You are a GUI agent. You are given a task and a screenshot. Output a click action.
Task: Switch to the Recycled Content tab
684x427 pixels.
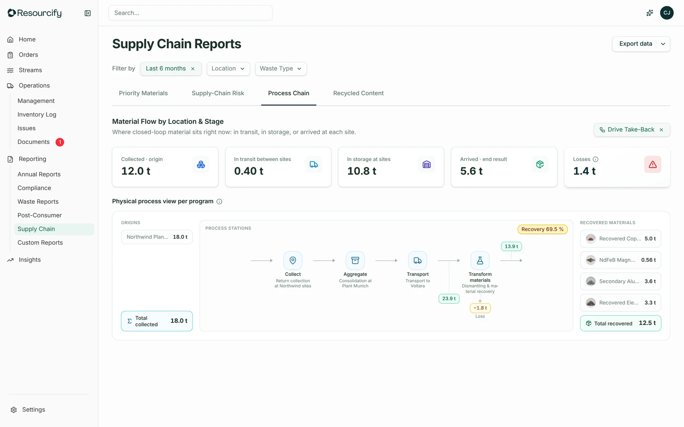tap(358, 93)
